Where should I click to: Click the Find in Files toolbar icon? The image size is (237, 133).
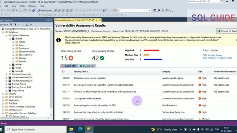click(115, 10)
